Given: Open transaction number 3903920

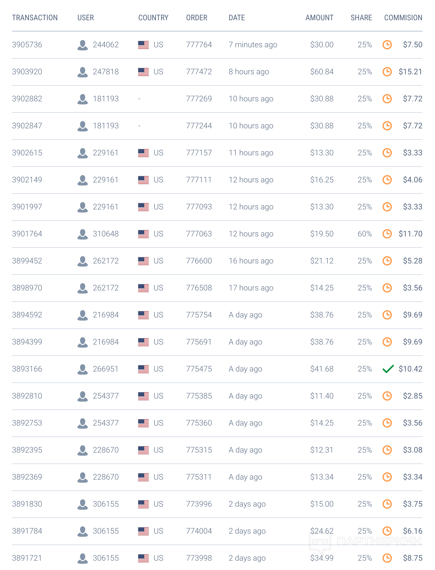Looking at the screenshot, I should click(x=27, y=72).
